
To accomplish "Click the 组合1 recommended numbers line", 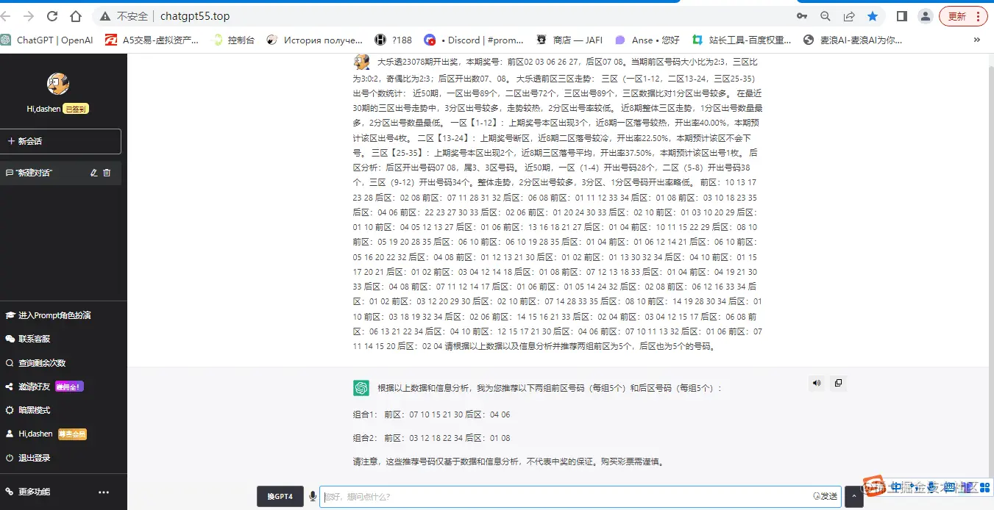I will pyautogui.click(x=431, y=414).
